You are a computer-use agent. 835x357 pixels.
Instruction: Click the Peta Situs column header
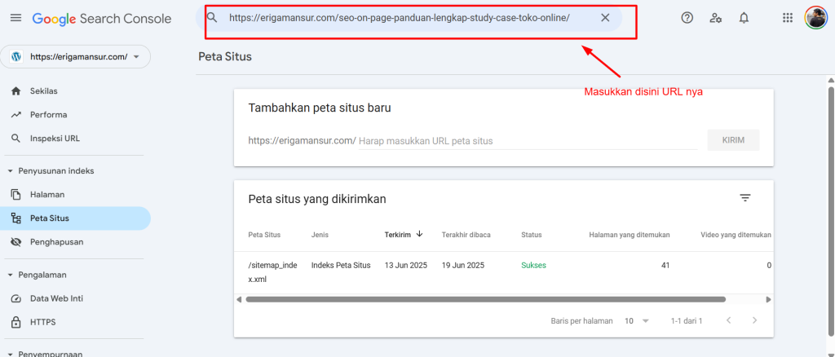pos(264,235)
